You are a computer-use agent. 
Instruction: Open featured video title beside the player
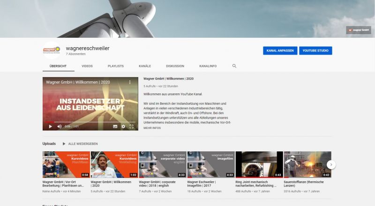pyautogui.click(x=168, y=78)
